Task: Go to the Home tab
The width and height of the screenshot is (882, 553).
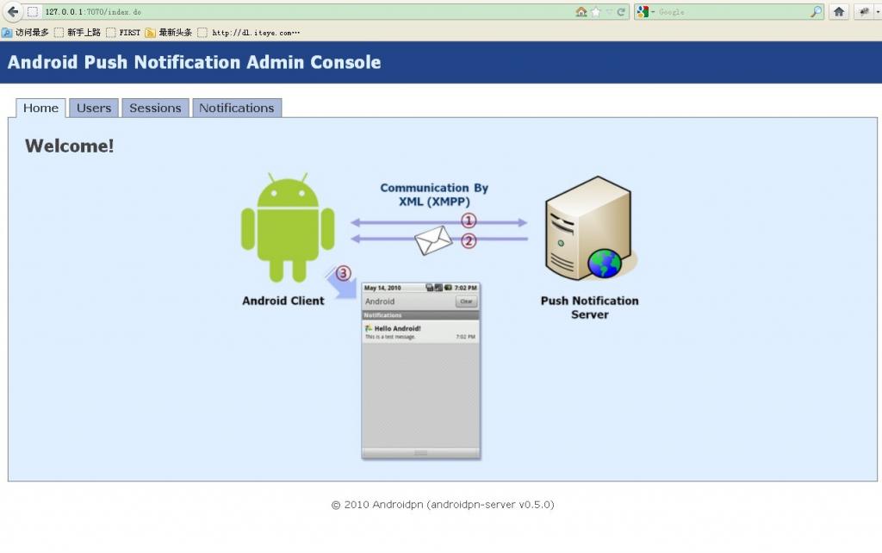Action: point(40,108)
